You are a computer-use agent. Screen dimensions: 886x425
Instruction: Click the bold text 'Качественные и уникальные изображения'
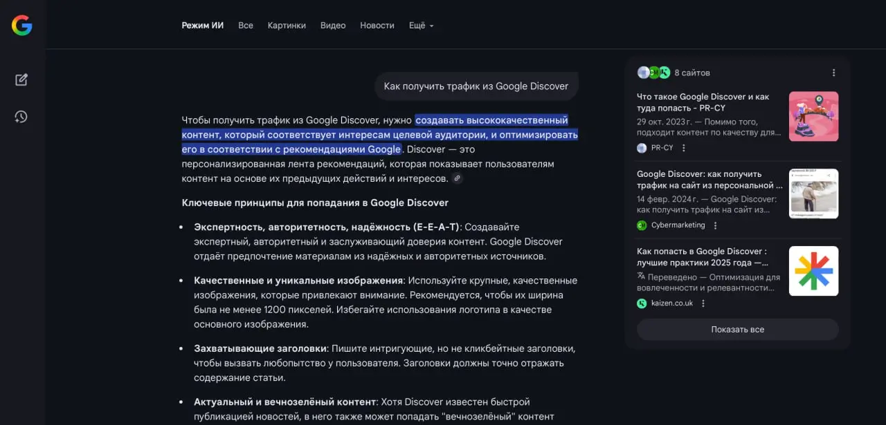(299, 281)
